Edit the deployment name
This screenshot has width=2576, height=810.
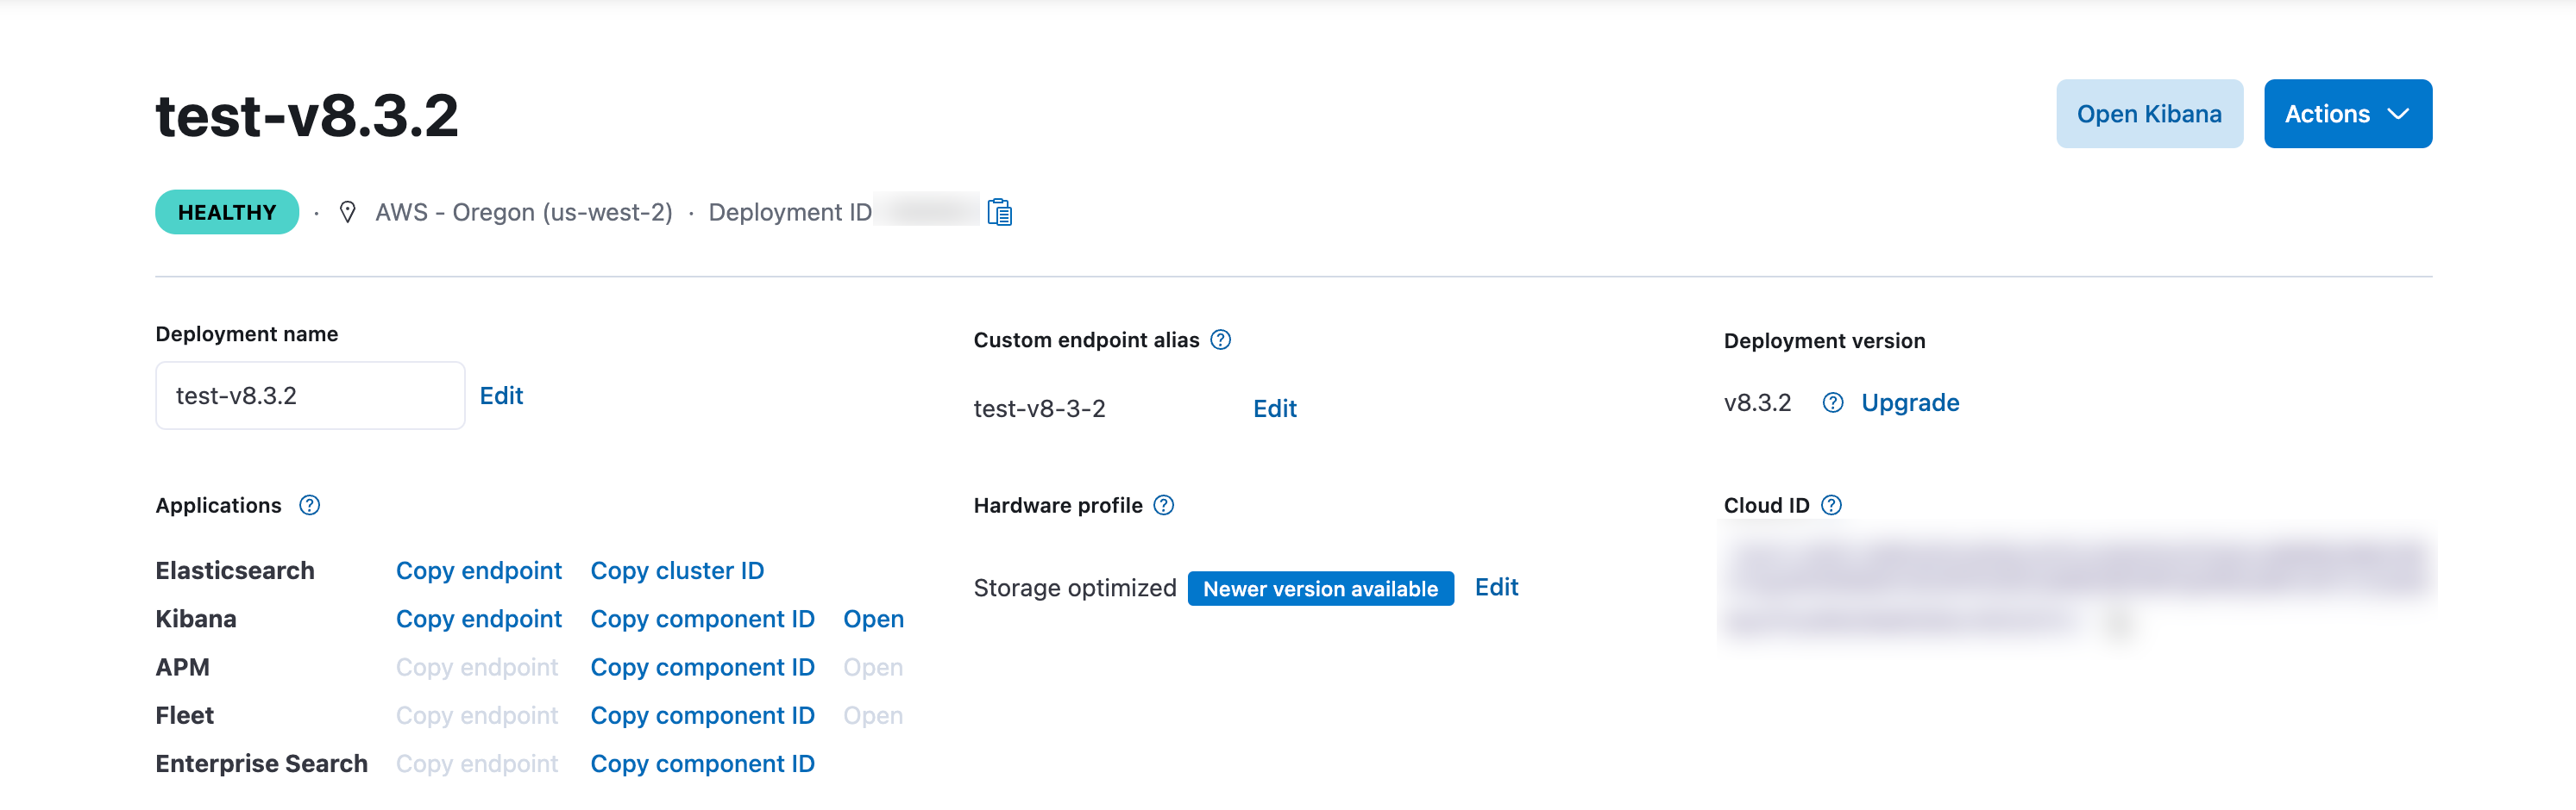click(x=501, y=395)
